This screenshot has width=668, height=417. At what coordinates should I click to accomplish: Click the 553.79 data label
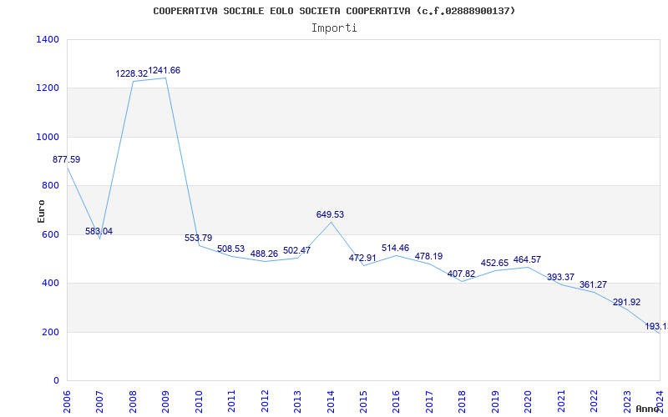pos(198,238)
